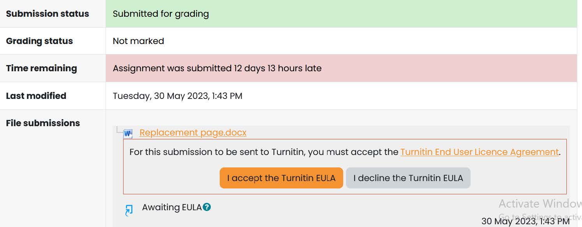Select the Submitted for grading status cell
This screenshot has height=227, width=582.
(x=161, y=14)
